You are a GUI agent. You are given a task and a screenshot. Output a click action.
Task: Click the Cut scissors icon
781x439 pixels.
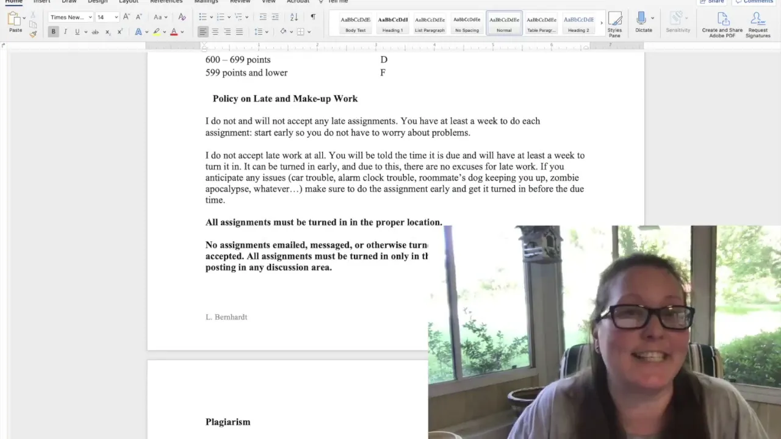(x=32, y=15)
